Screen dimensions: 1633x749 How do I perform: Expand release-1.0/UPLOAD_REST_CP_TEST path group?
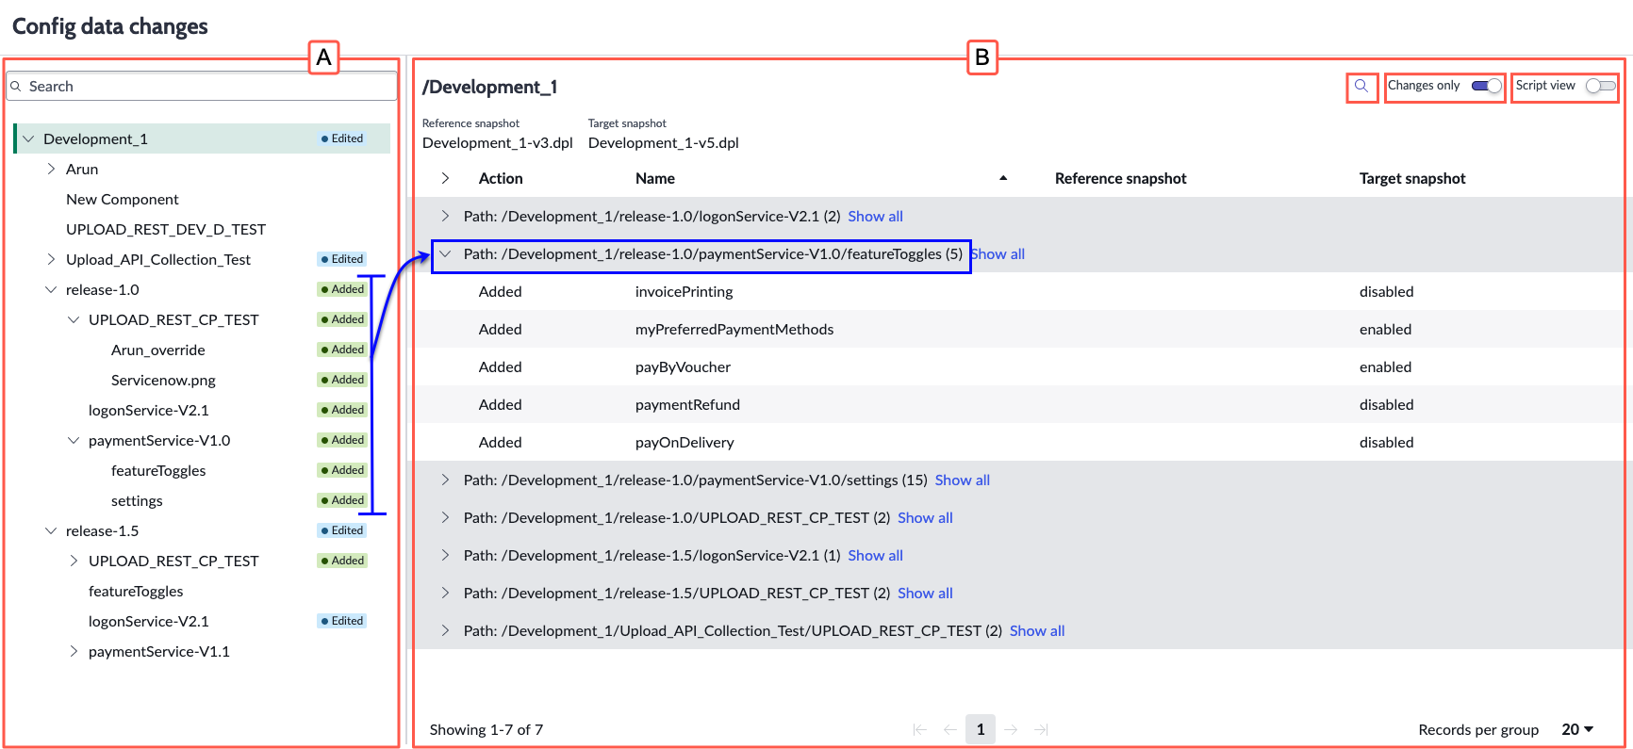point(445,517)
